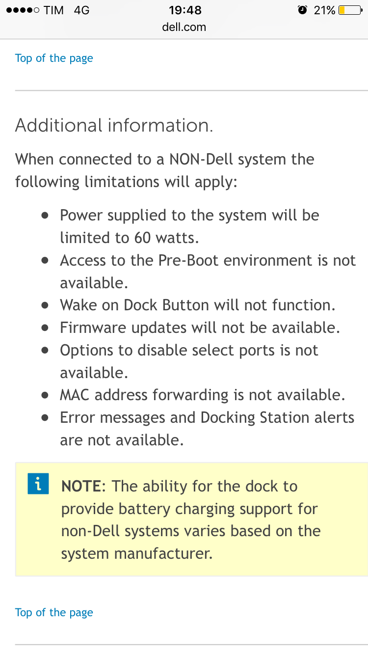Tap the bold NOTE label in yellow box
This screenshot has height=655, width=368.
80,486
